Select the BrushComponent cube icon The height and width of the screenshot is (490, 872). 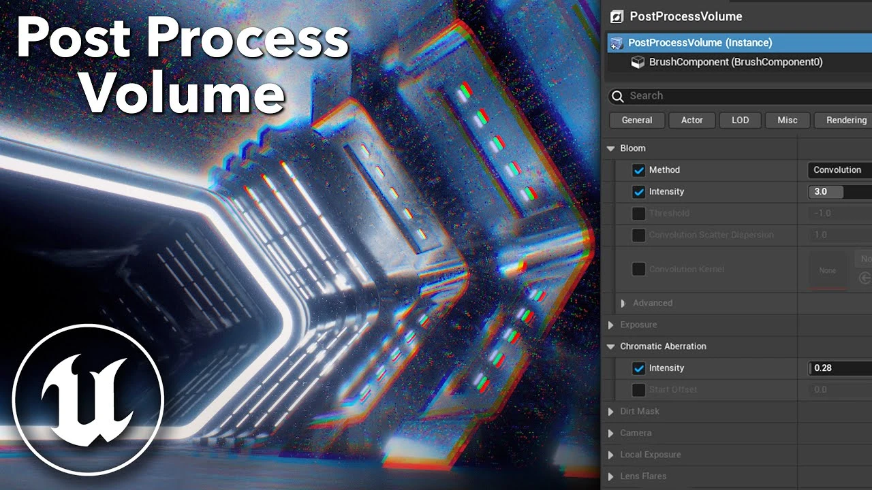(638, 62)
